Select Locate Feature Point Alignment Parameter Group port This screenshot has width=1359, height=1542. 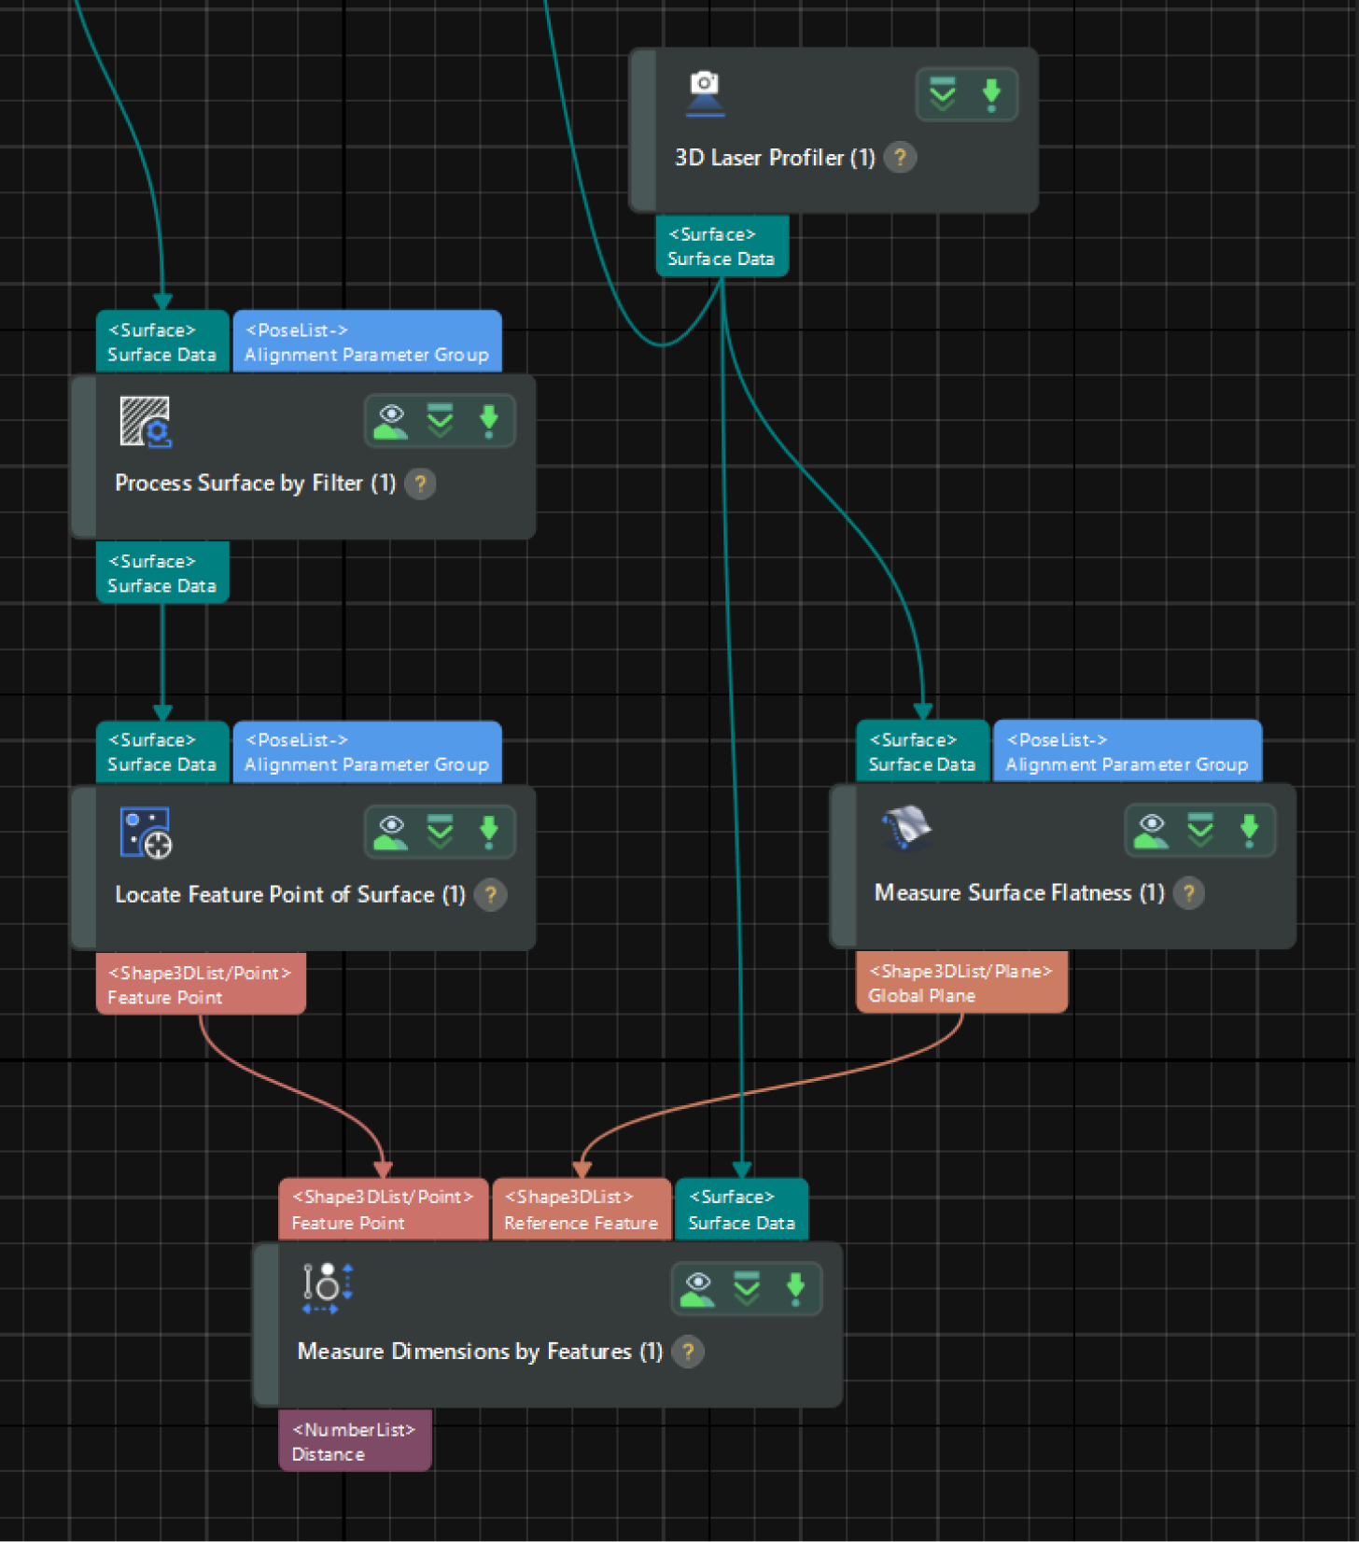tap(367, 752)
